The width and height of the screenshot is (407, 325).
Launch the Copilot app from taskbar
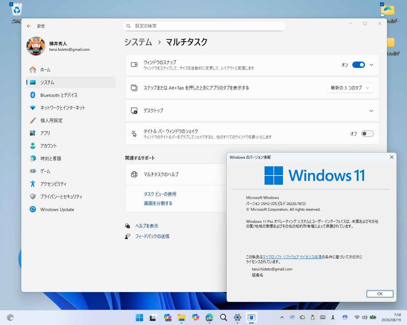pyautogui.click(x=195, y=317)
